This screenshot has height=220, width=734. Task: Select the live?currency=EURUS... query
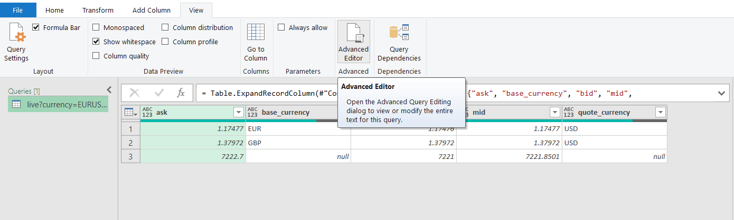click(x=58, y=104)
